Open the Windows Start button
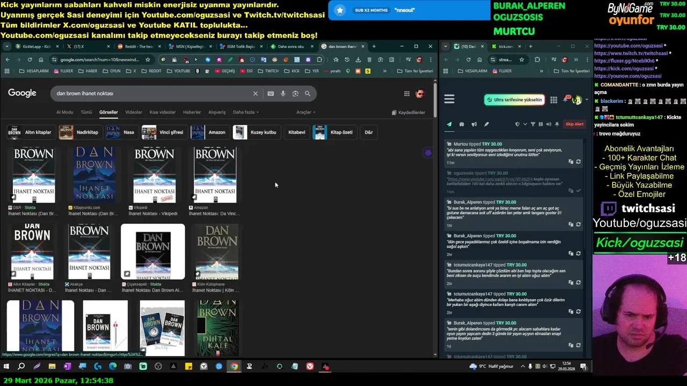The width and height of the screenshot is (687, 386). coord(6,366)
